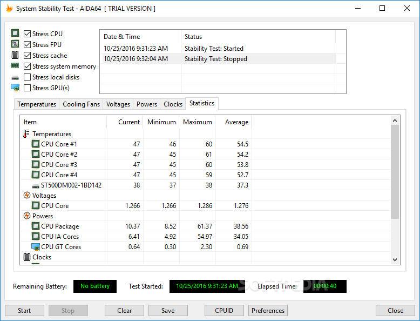Select the 'CPU Package' row label
Image resolution: width=420 pixels, height=321 pixels.
click(x=60, y=226)
